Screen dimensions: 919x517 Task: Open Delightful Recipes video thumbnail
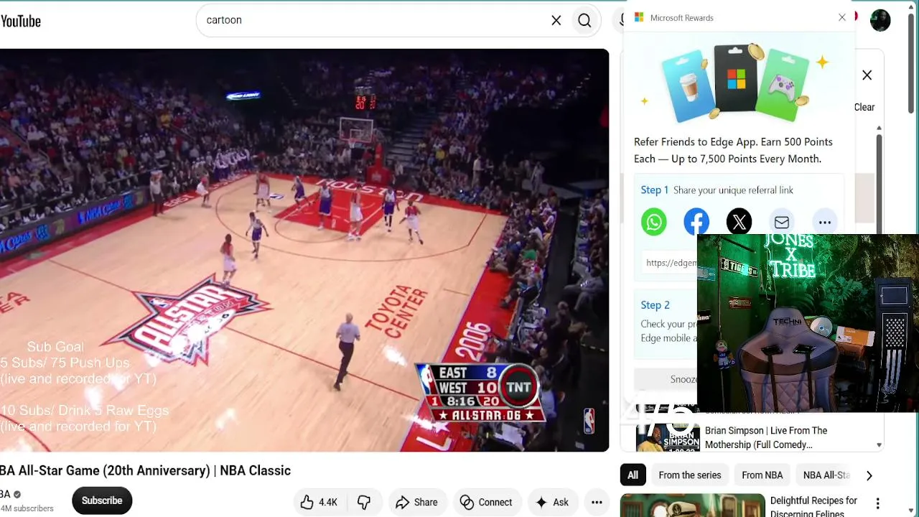coord(693,506)
